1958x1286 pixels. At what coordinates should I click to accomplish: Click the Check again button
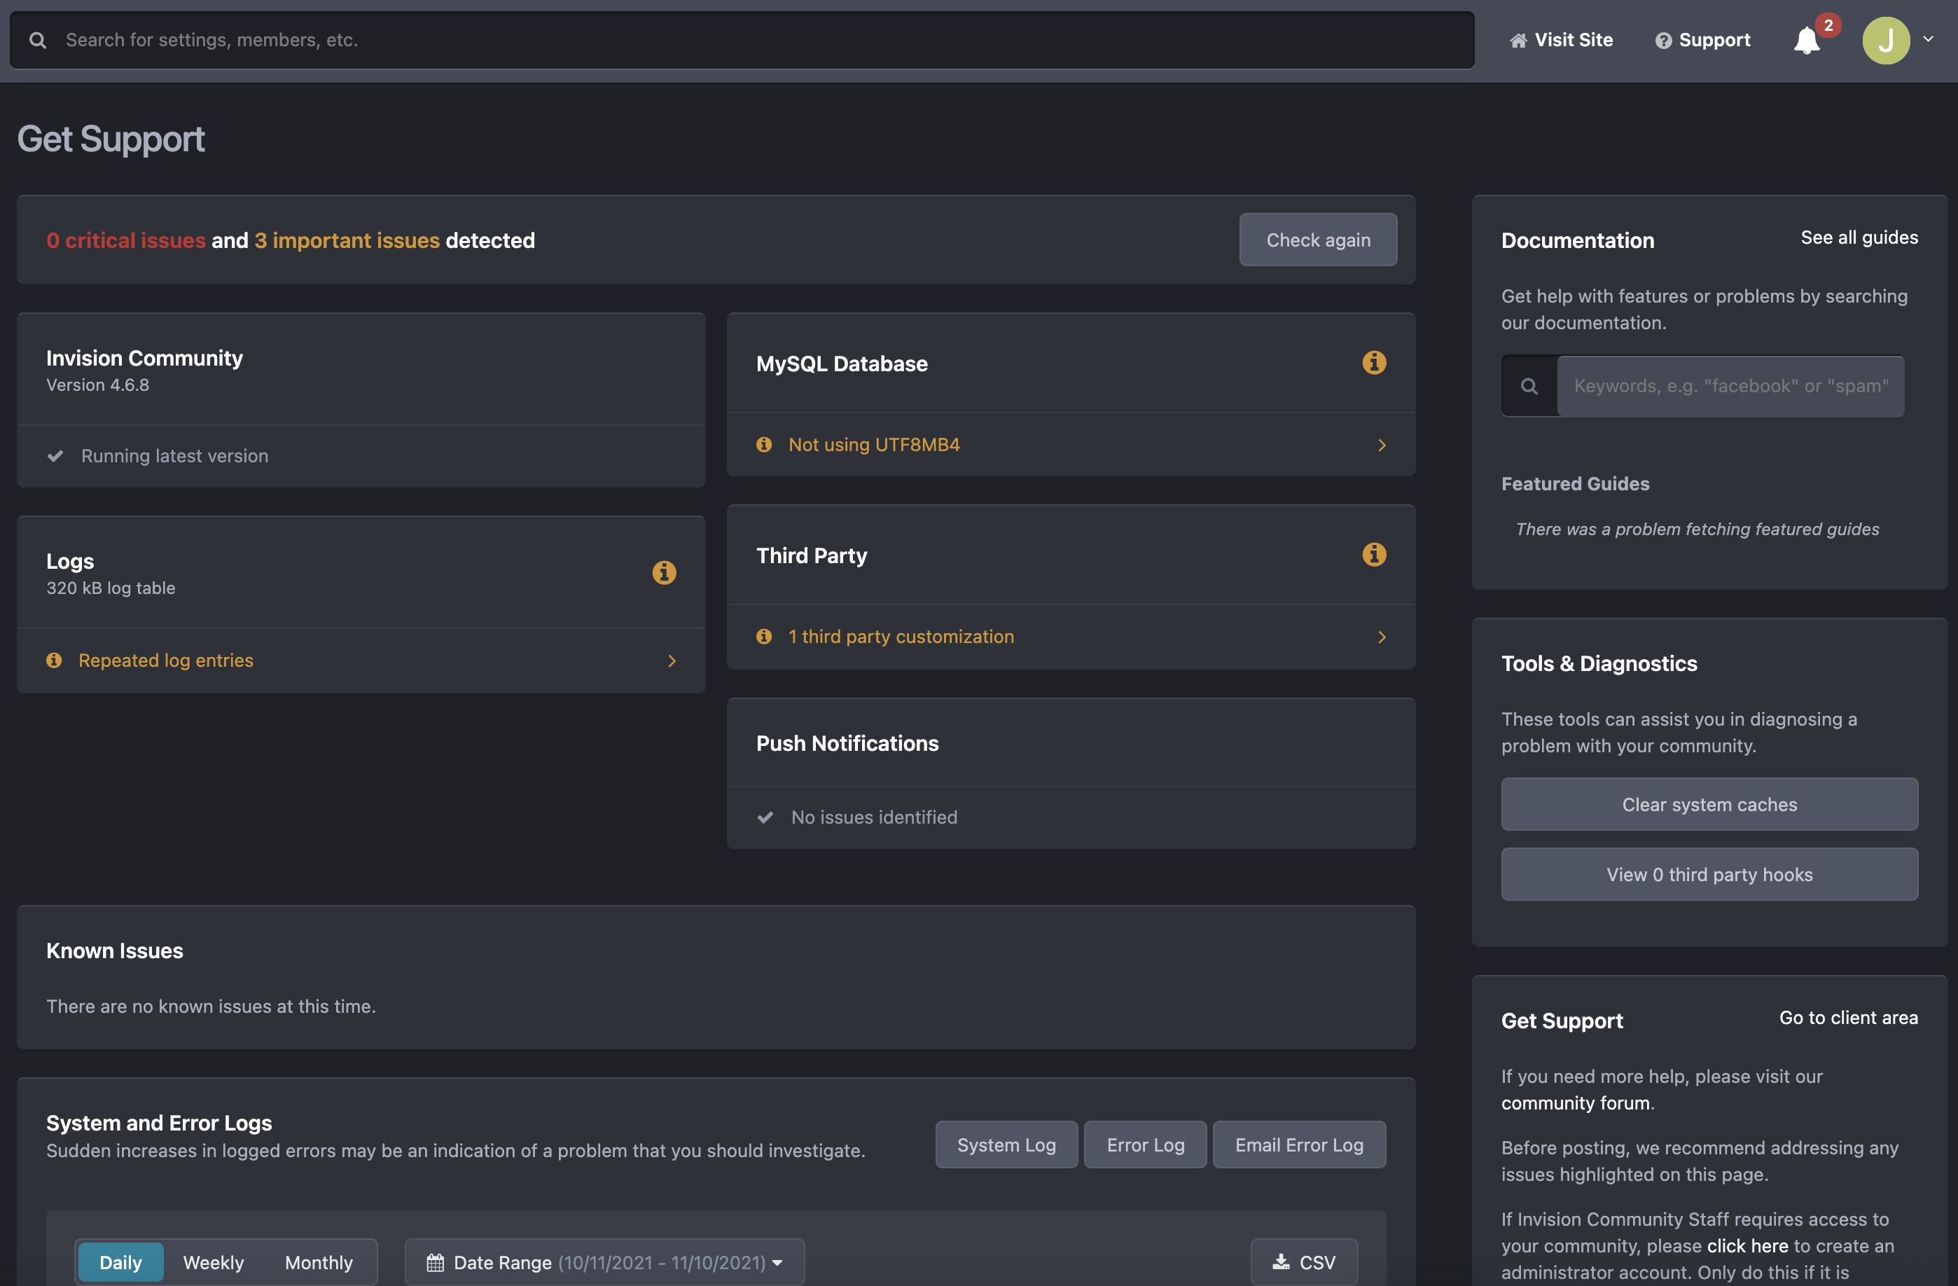[x=1318, y=240]
